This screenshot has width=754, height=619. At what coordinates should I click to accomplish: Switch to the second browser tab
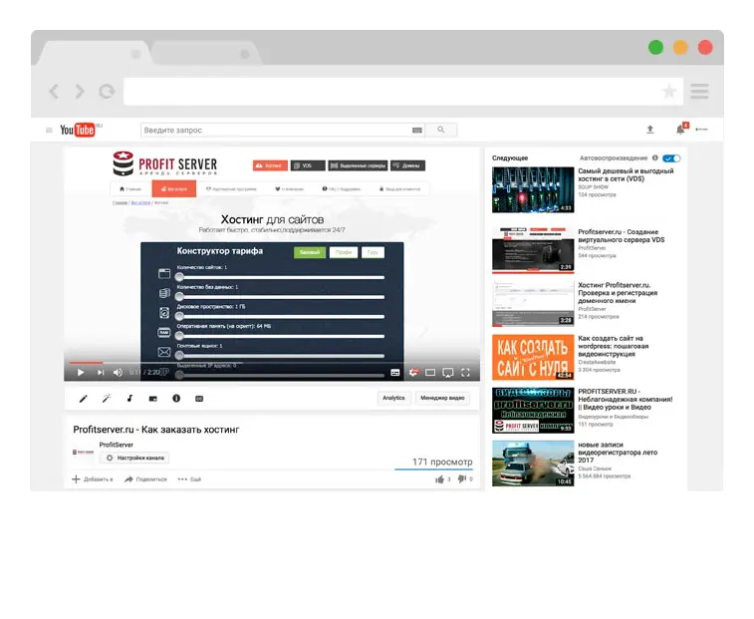207,54
